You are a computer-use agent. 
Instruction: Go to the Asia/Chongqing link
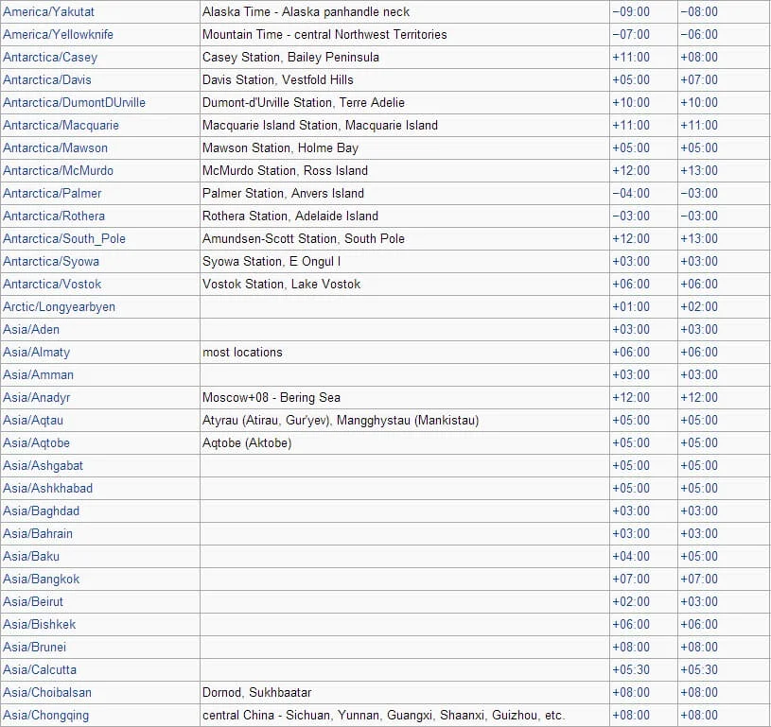pos(45,716)
